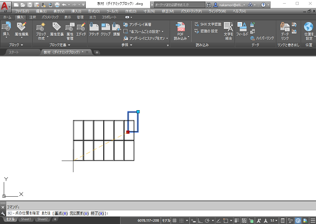Switch to the スタート document tab

click(14, 52)
